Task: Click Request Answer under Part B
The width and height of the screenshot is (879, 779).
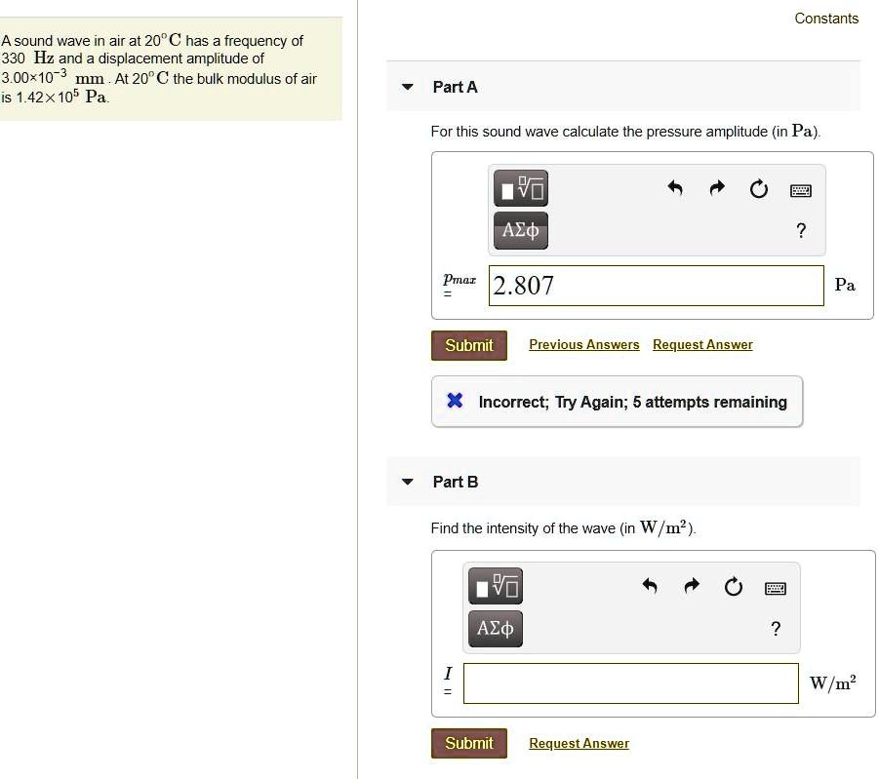Action: [579, 743]
